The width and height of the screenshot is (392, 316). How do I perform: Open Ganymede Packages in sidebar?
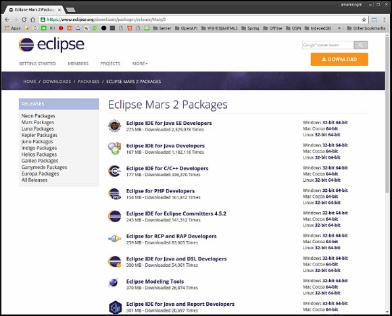tap(44, 167)
